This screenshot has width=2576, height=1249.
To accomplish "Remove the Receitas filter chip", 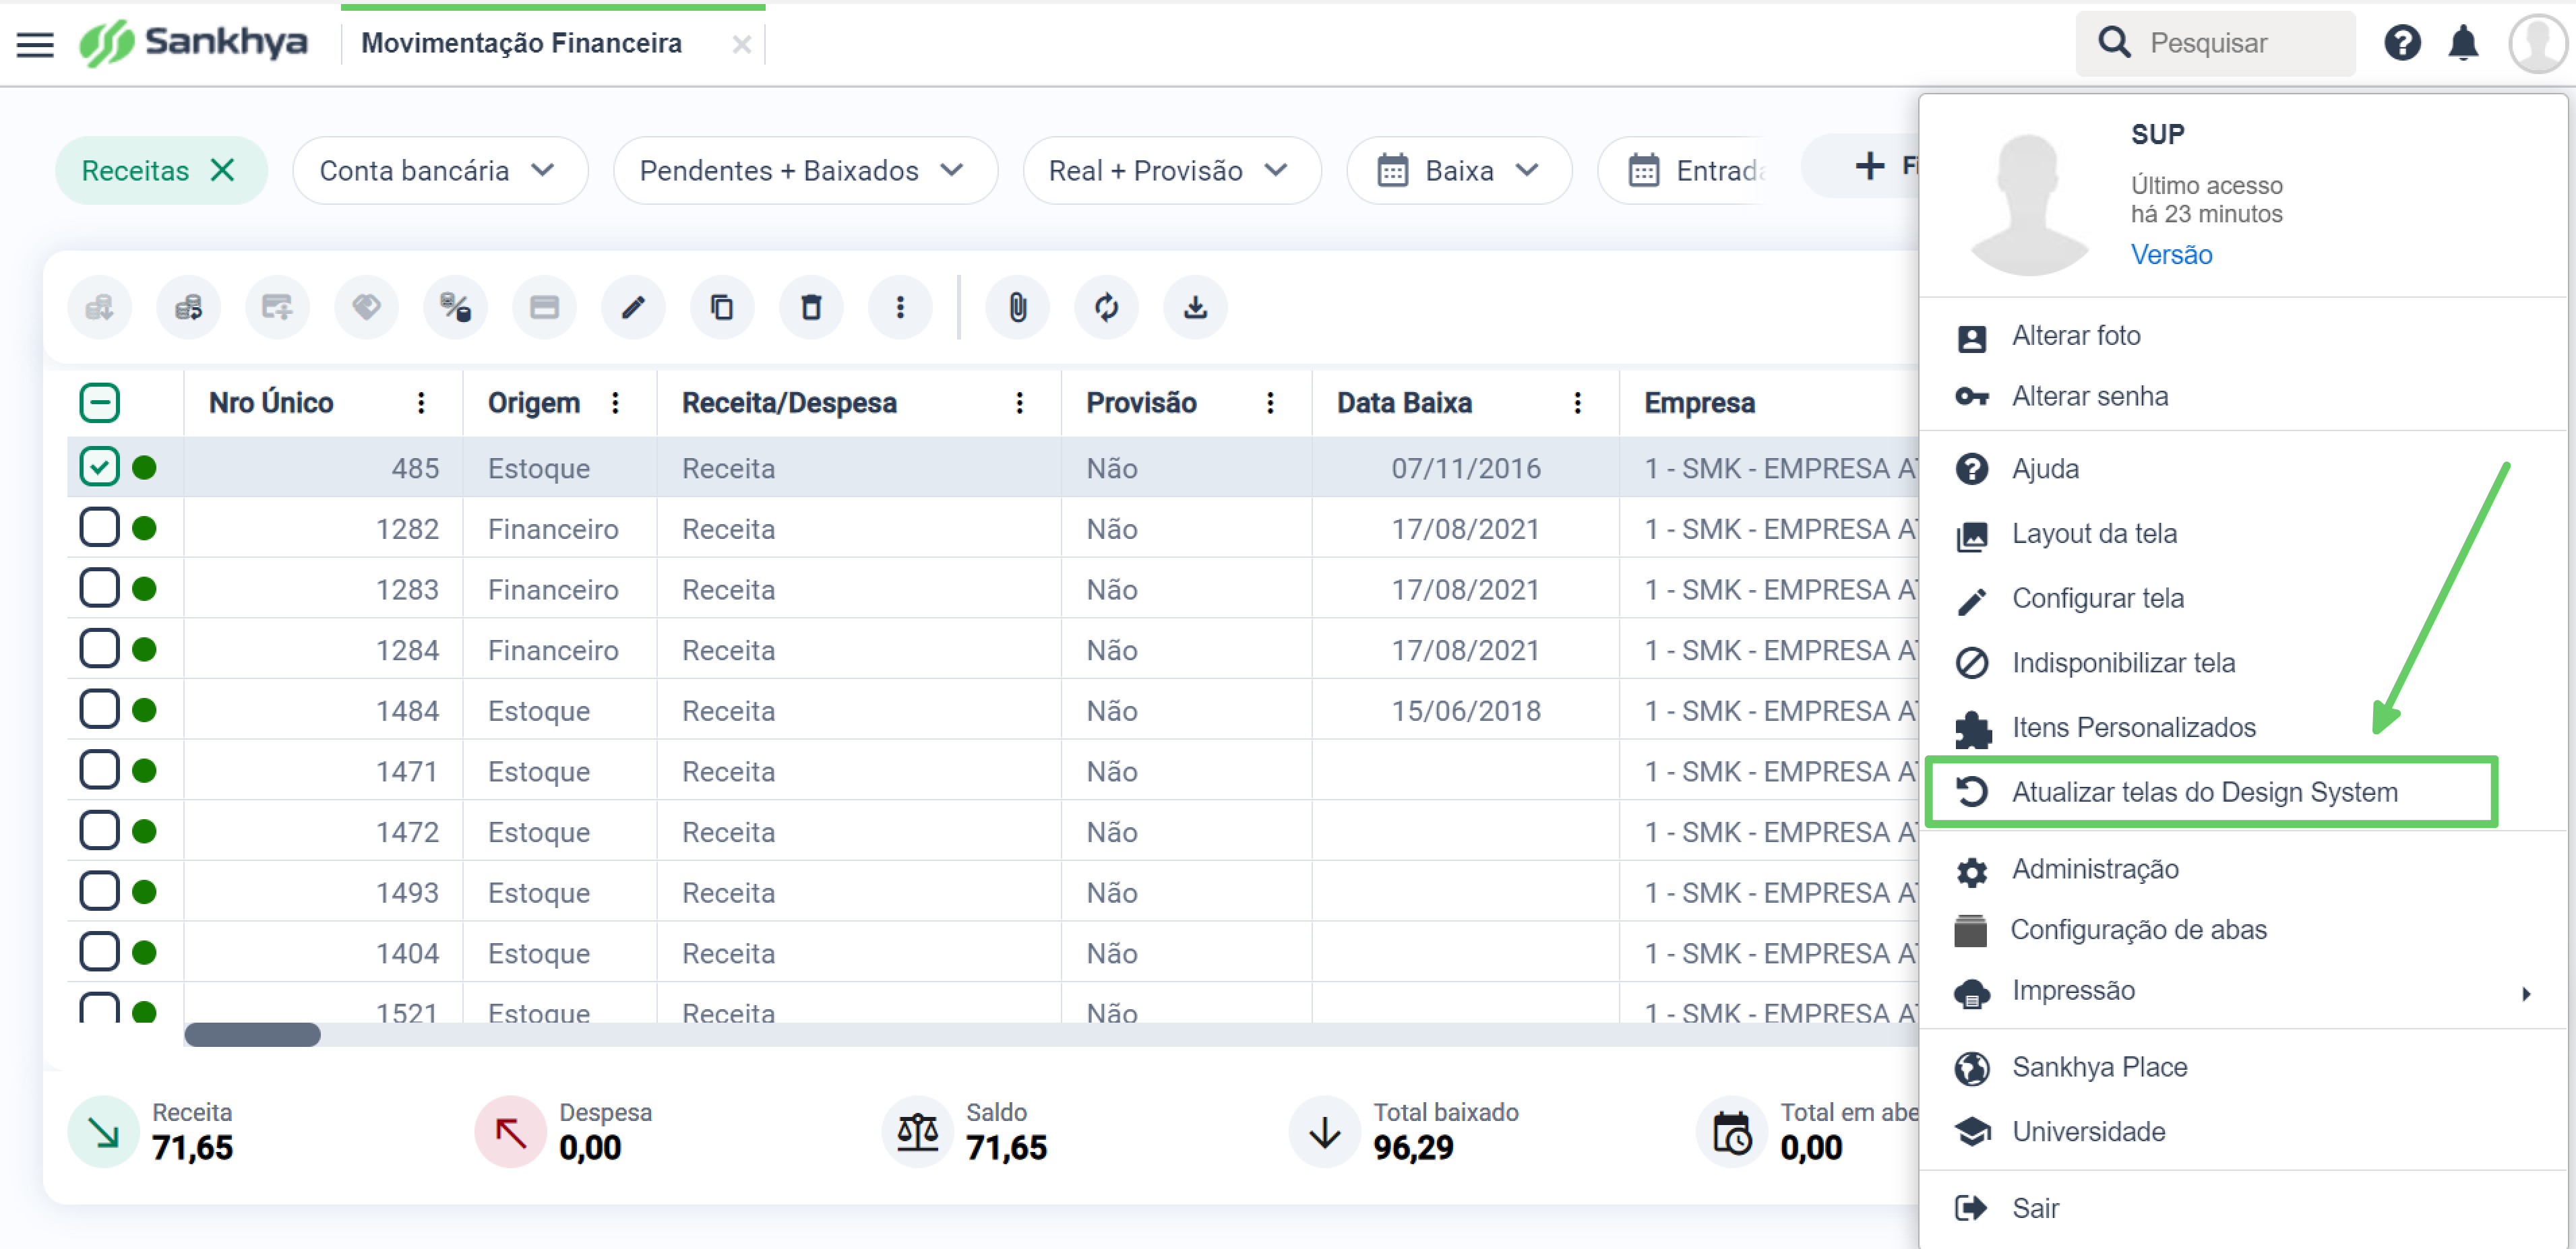I will [224, 170].
